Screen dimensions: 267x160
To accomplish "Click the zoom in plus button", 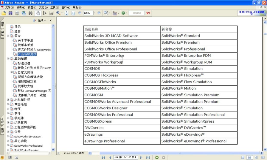I will [x=99, y=13].
